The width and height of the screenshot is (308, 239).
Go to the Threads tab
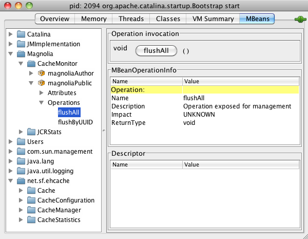(131, 19)
